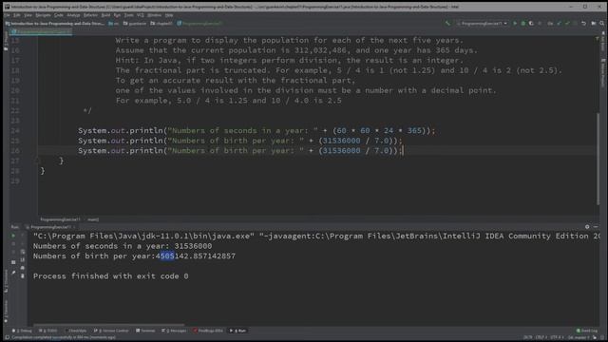Open the Window menu

[x=154, y=15]
